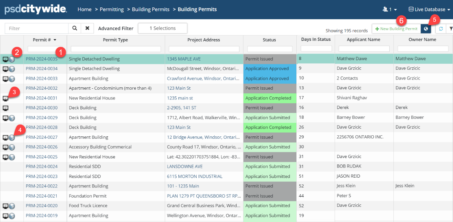Click the refresh icon above the grid
Image resolution: width=453 pixels, height=222 pixels.
[x=441, y=29]
